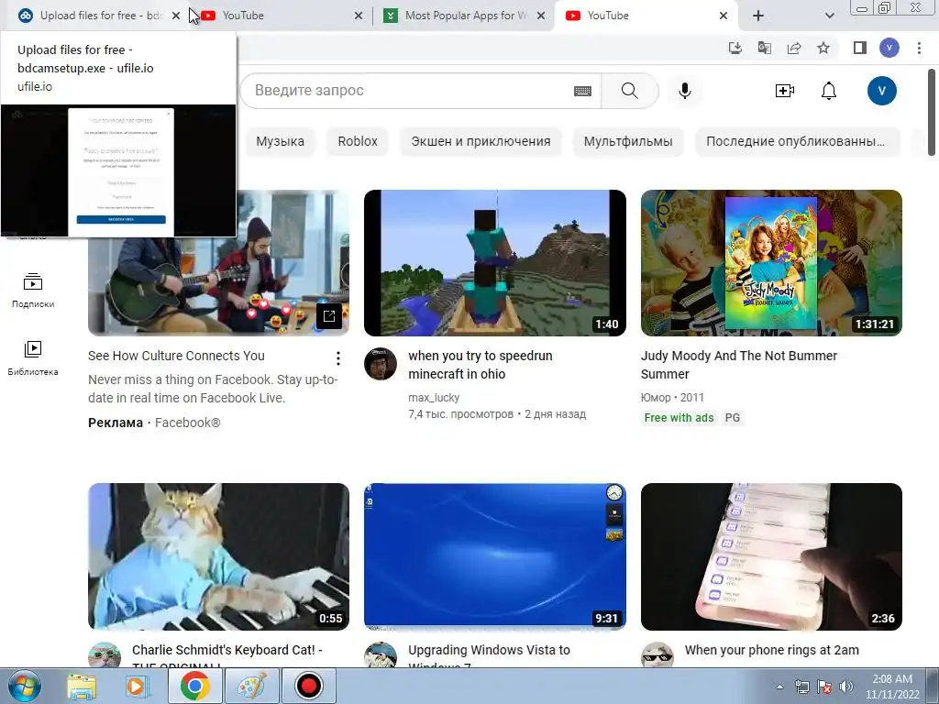Viewport: 939px width, 704px height.
Task: Close the Most Popular Apps tab
Action: click(x=541, y=16)
